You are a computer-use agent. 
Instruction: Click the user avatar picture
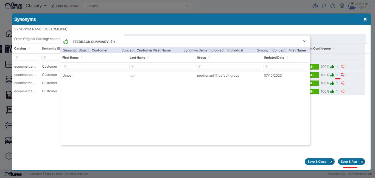pyautogui.click(x=352, y=6)
